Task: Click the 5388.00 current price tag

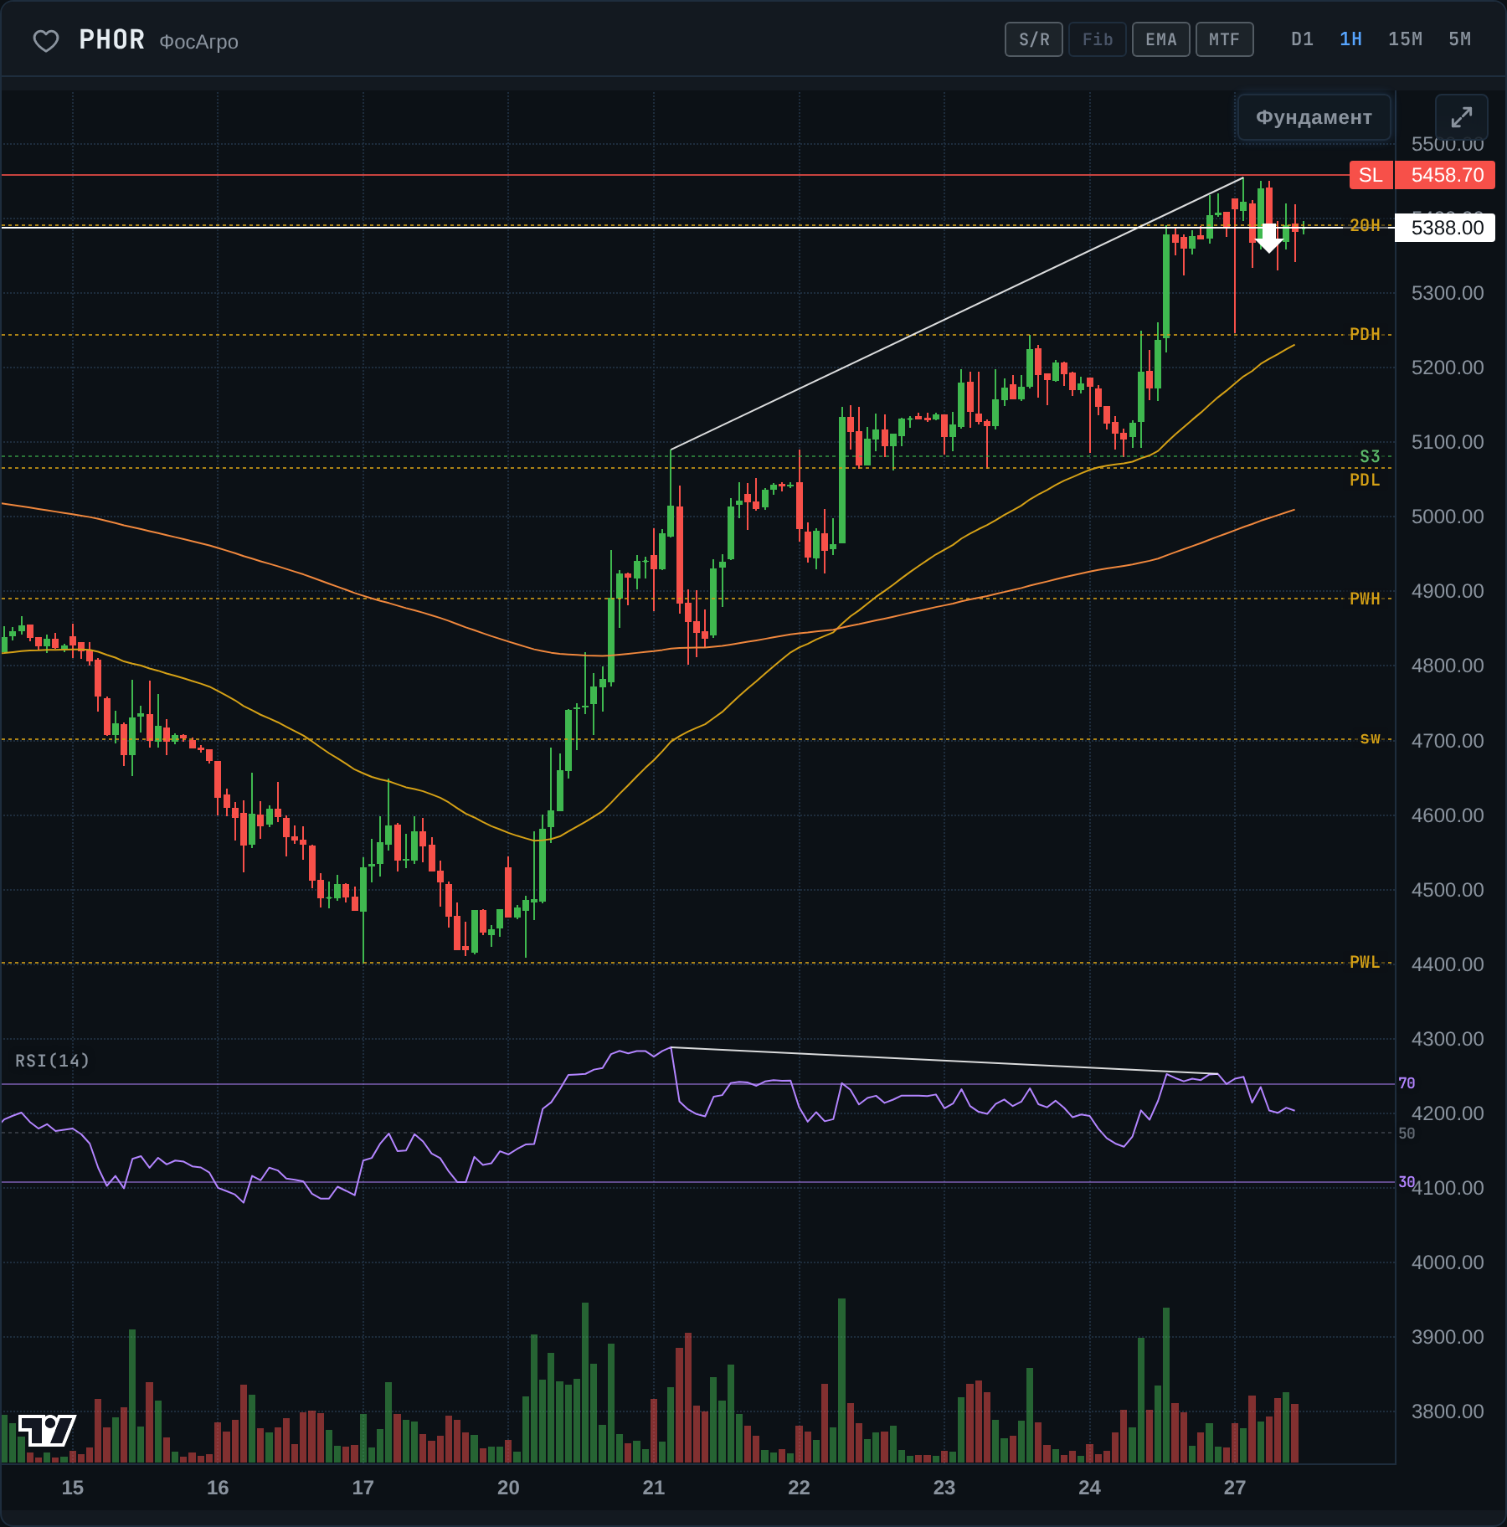Action: (x=1446, y=228)
